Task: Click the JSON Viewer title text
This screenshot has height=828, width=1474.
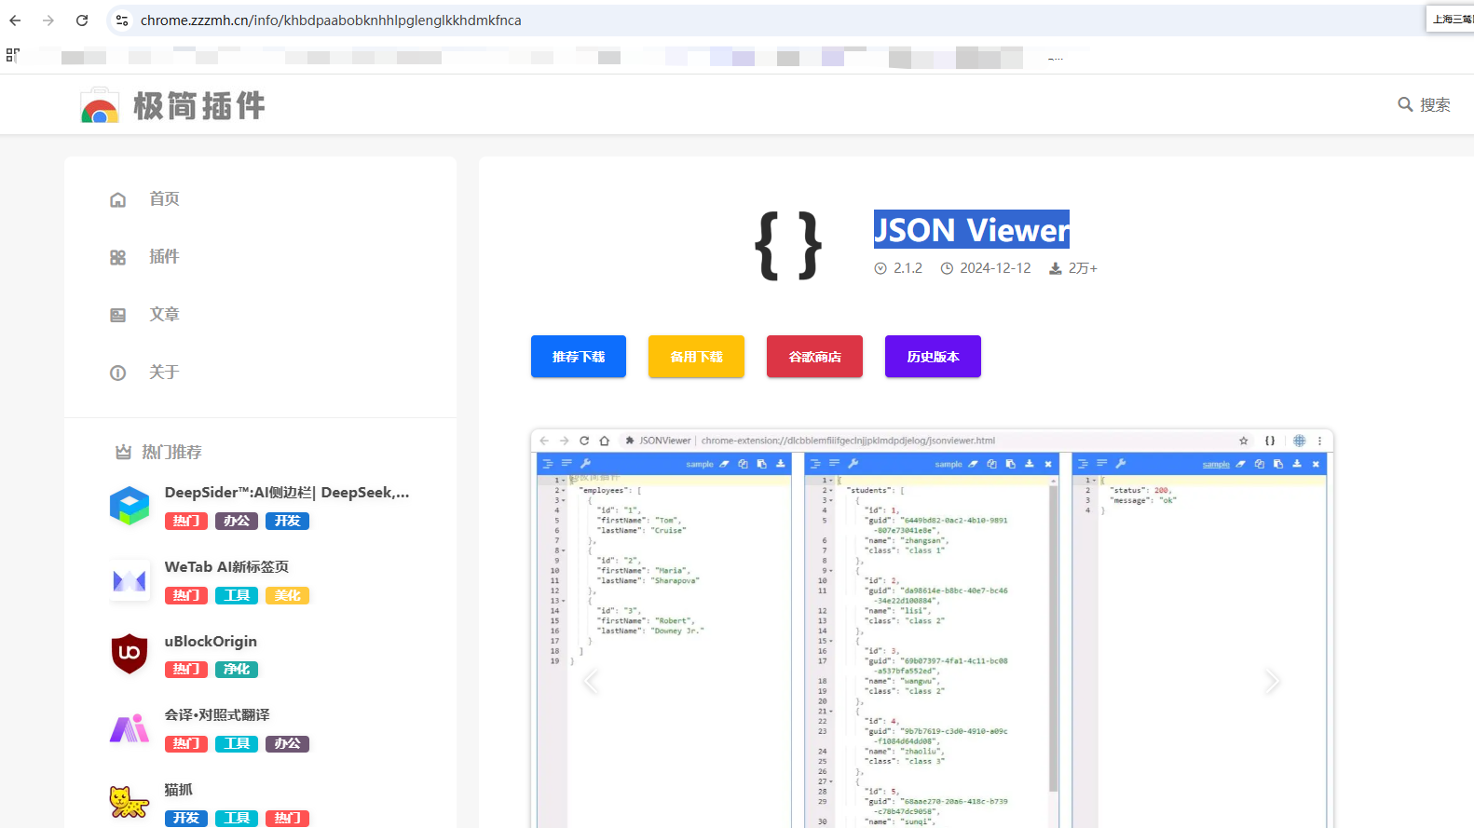Action: pyautogui.click(x=971, y=230)
